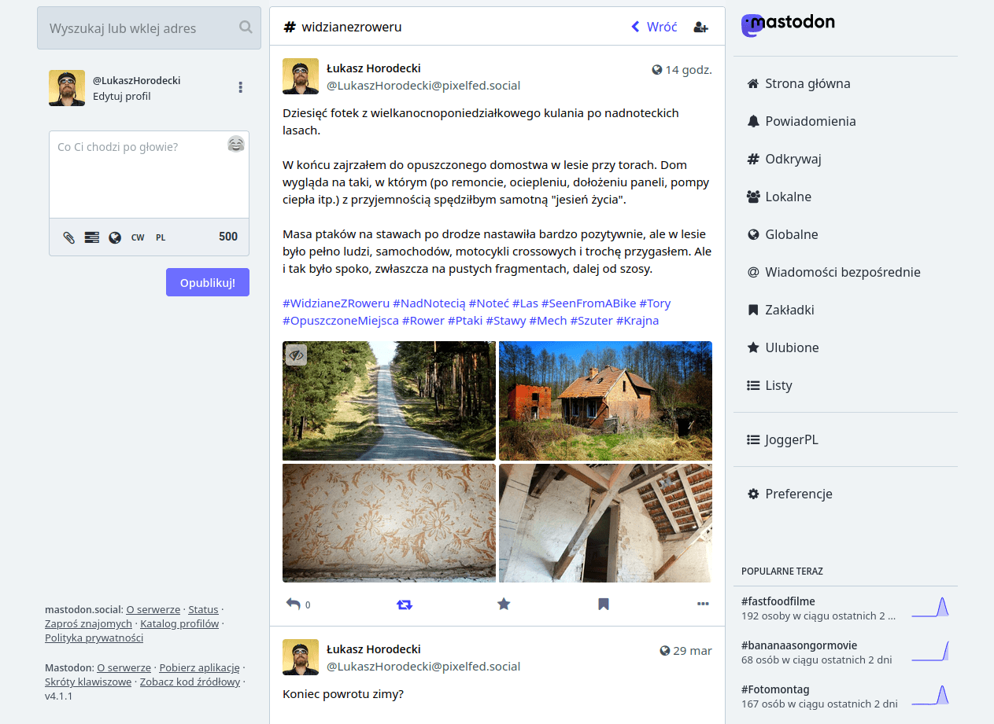The height and width of the screenshot is (724, 994).
Task: Open @LukaszHorodecki profile name in sidebar
Action: click(x=137, y=80)
